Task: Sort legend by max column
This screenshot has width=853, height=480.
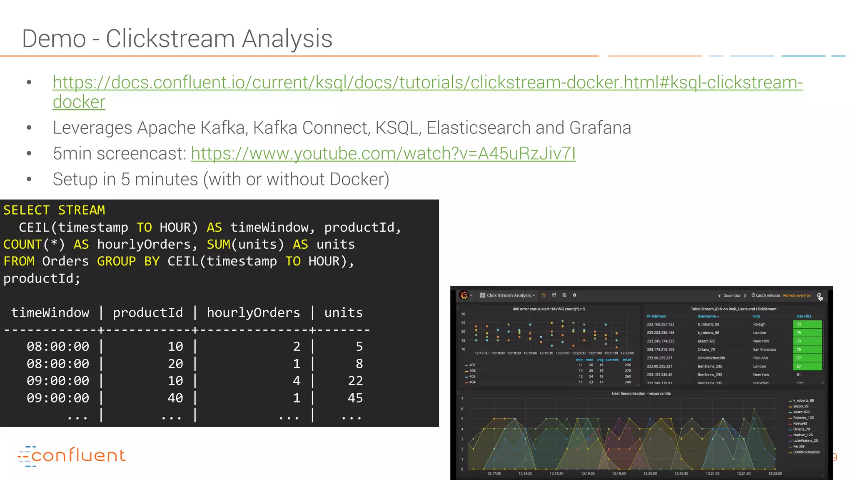Action: tap(589, 360)
